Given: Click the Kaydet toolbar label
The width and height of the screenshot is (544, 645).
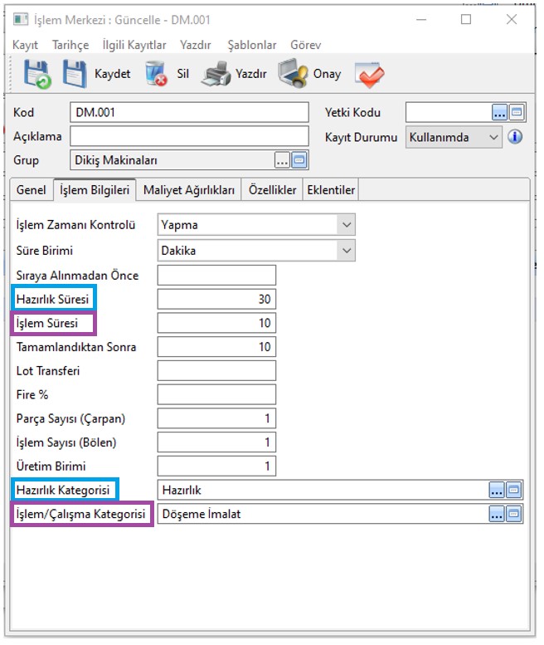Looking at the screenshot, I should [x=112, y=74].
